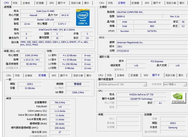Screen dimensions: 188x137
Task: Select the 'Socket 1150 LGA' socket value
Action: coord(45,19)
